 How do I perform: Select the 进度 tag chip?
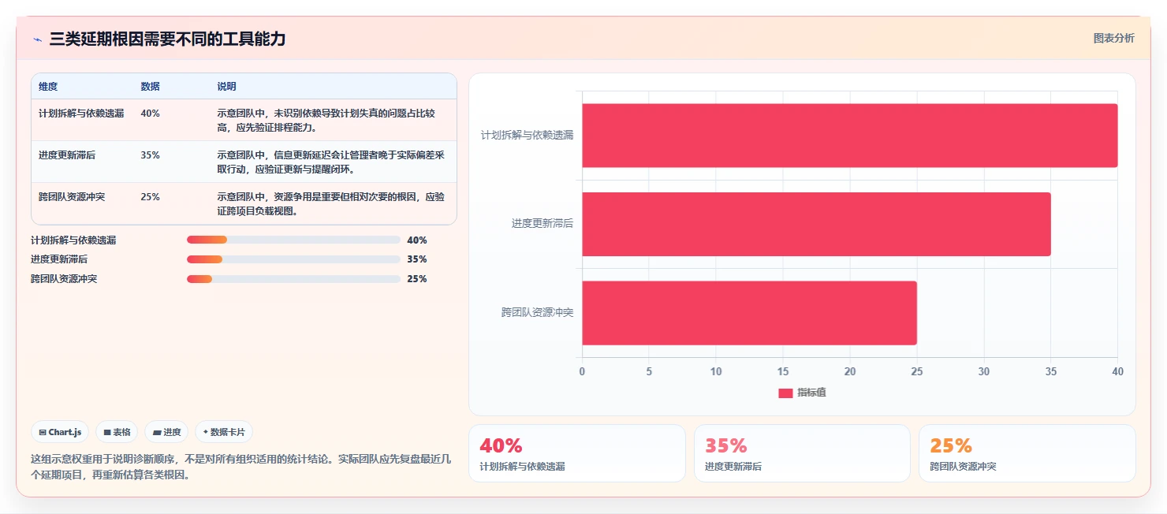(166, 432)
